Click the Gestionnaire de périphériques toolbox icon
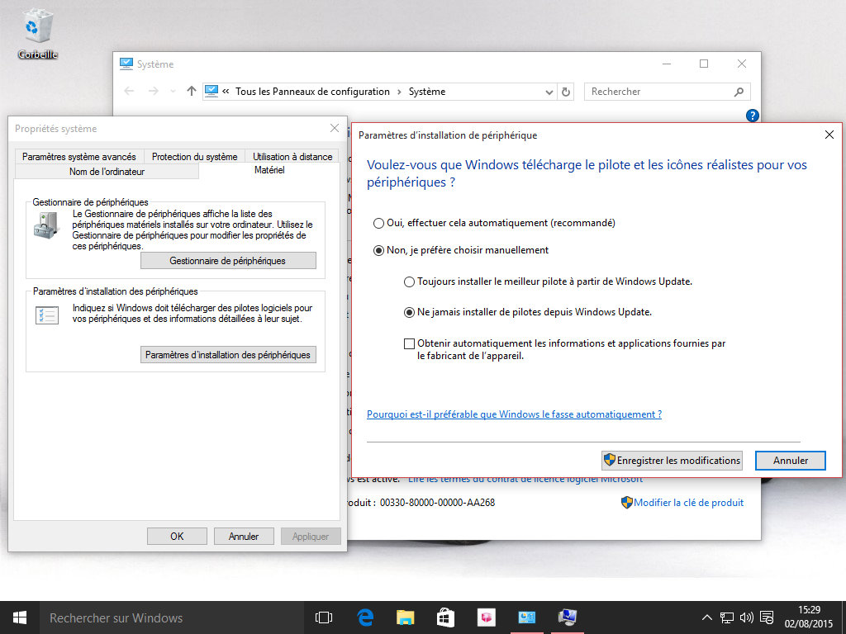Screen dimensions: 846x634 [x=46, y=225]
